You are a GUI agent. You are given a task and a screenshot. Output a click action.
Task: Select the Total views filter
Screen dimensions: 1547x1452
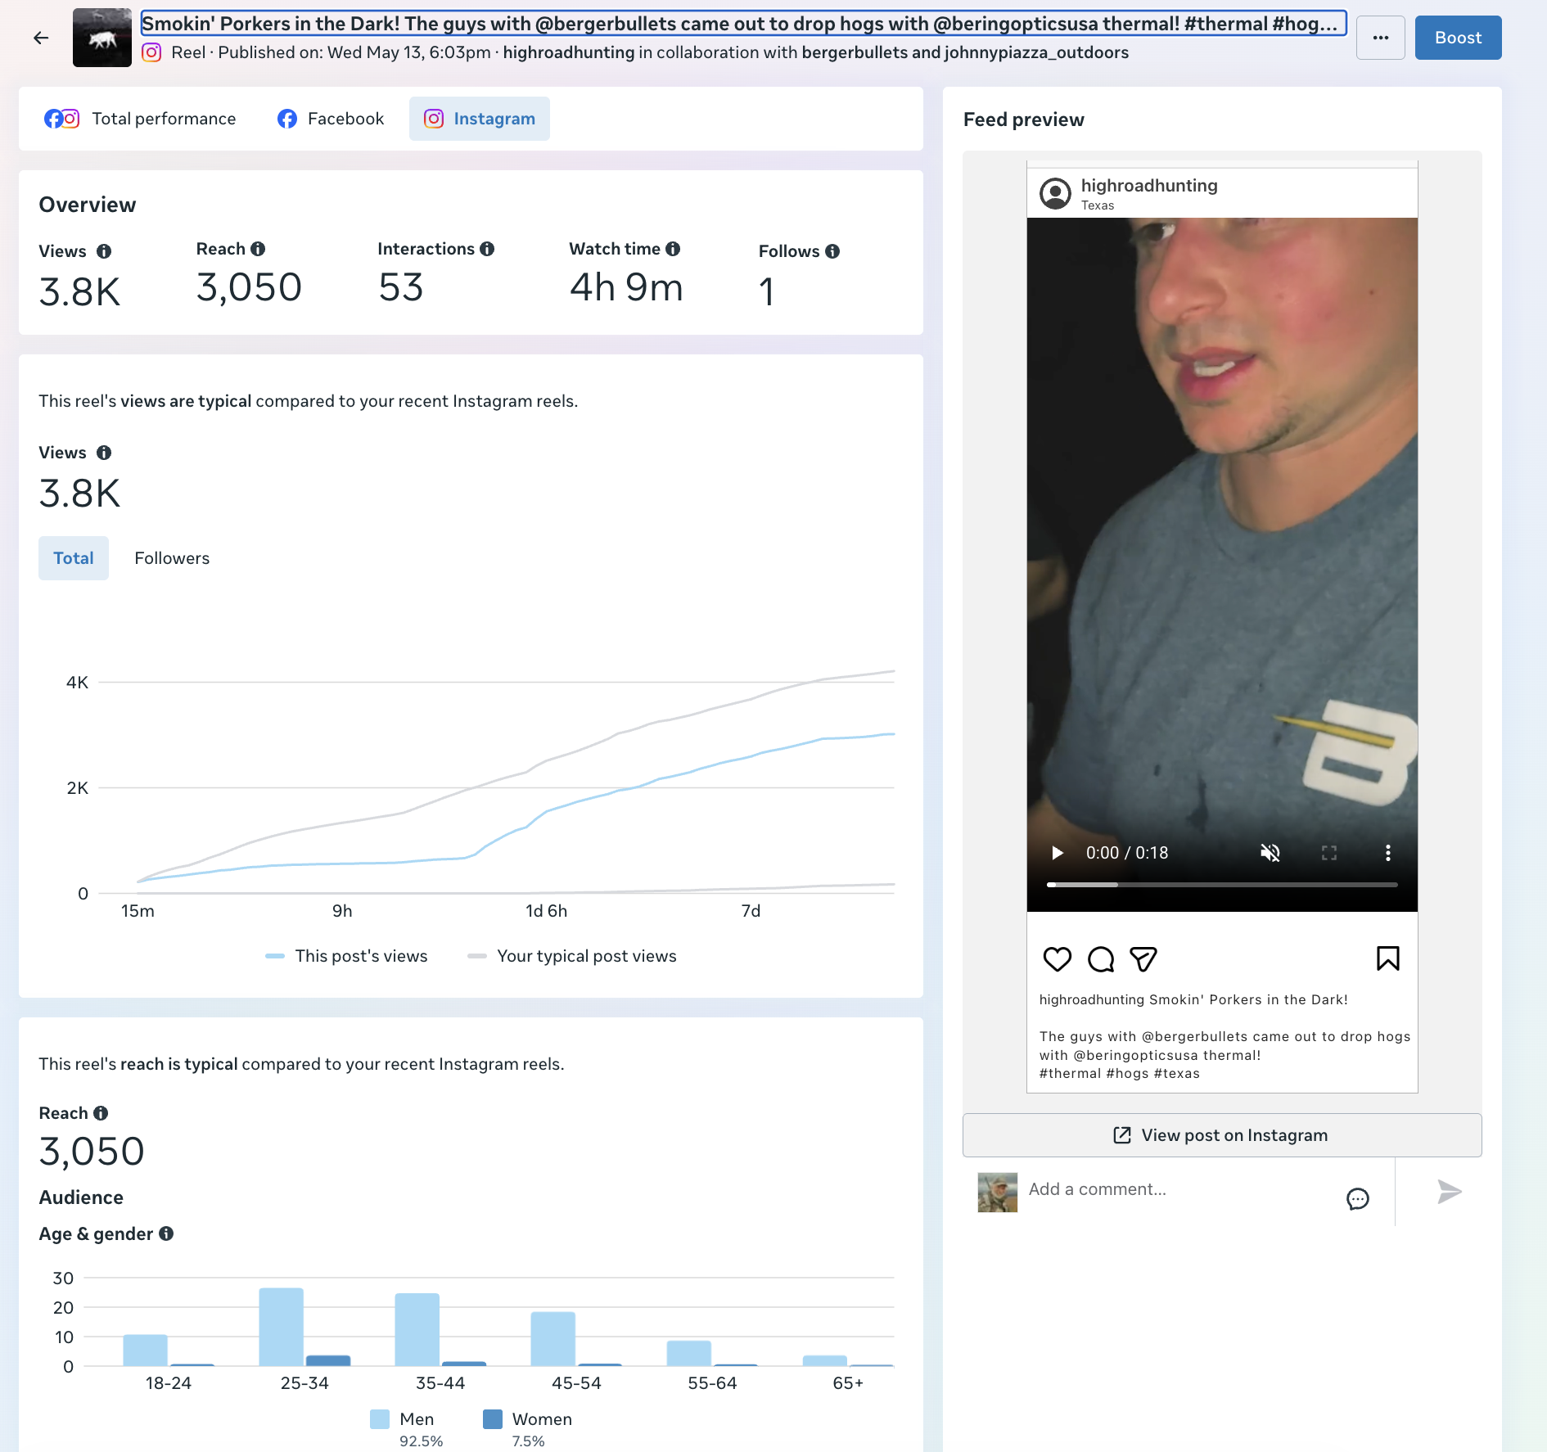(74, 558)
